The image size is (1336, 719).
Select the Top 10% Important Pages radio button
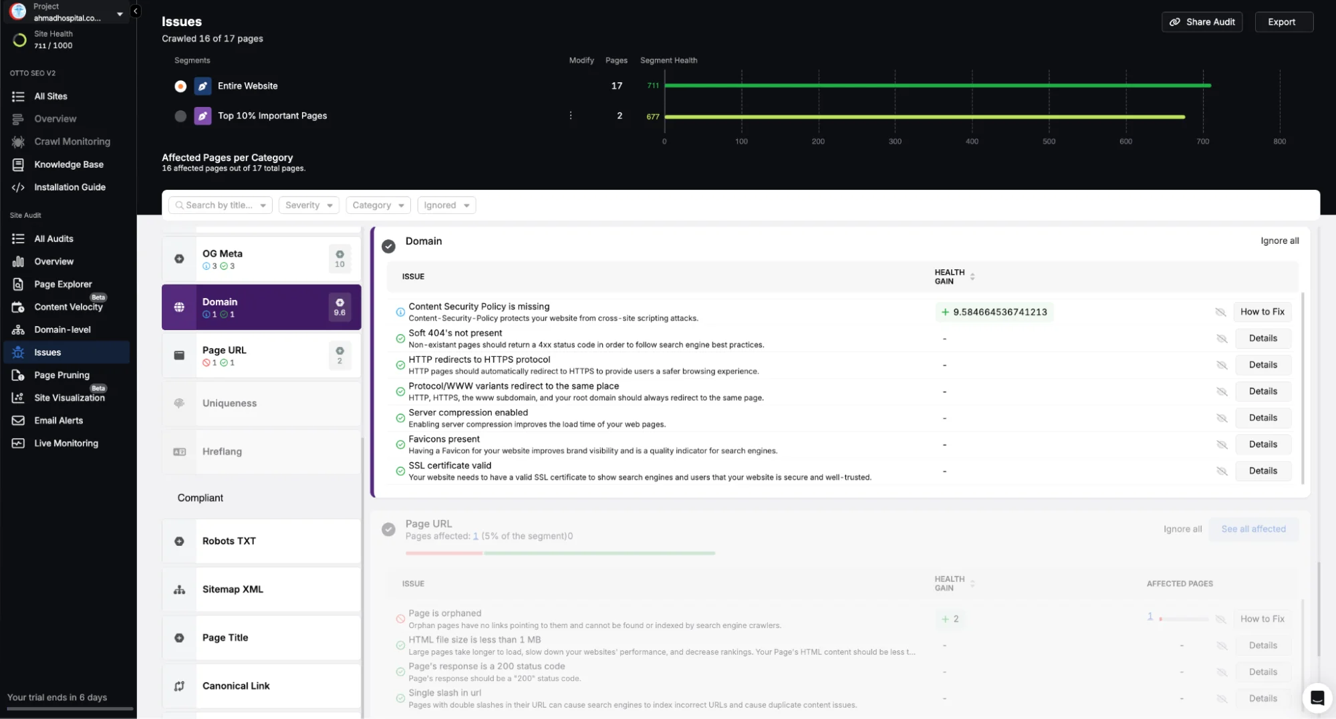180,116
